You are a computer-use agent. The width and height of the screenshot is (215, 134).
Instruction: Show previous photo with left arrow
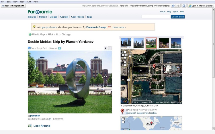pos(105,48)
